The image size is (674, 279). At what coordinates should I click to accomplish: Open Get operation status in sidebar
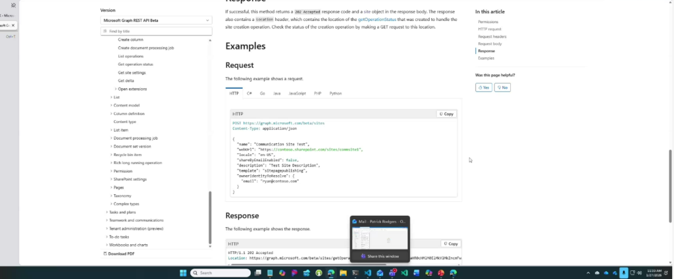(136, 64)
